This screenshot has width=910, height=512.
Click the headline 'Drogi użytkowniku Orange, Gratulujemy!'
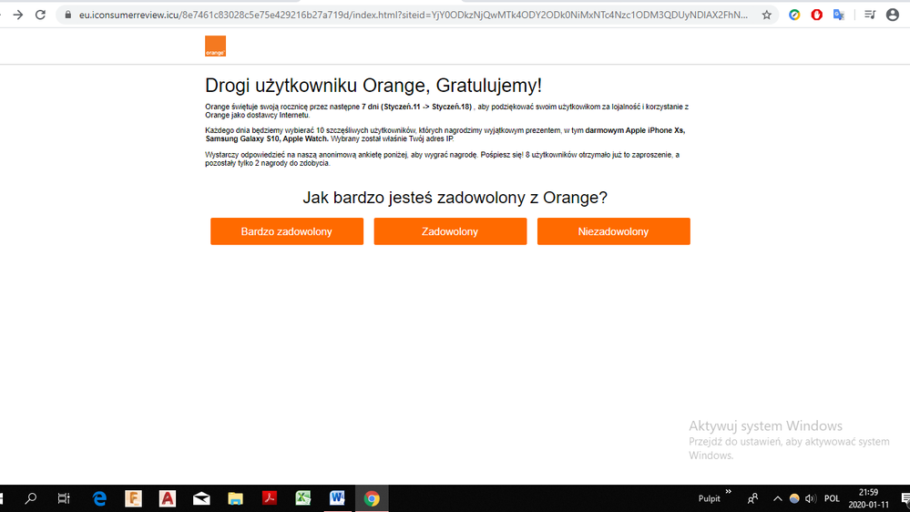coord(373,86)
